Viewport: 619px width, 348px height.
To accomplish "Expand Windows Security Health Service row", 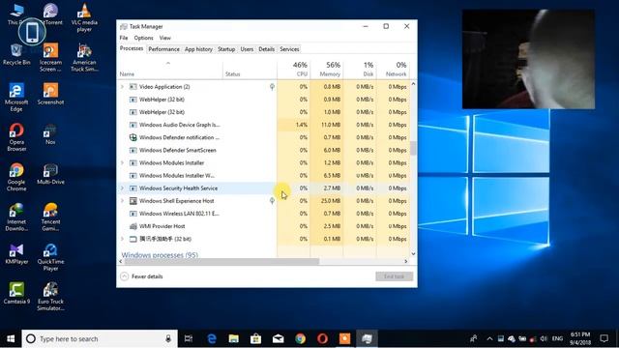I will tap(123, 188).
